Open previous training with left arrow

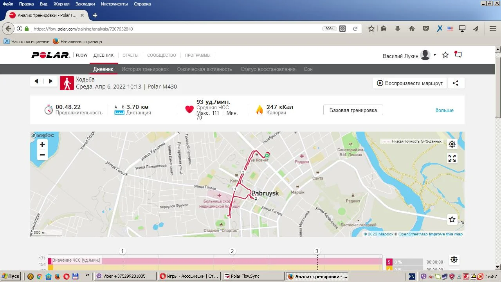(36, 81)
